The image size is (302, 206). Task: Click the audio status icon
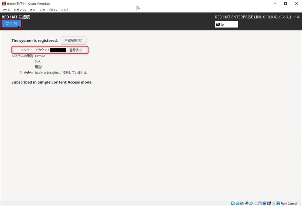pyautogui.click(x=242, y=203)
